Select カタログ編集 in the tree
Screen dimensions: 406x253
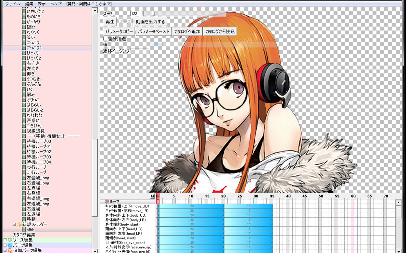[x=24, y=235]
